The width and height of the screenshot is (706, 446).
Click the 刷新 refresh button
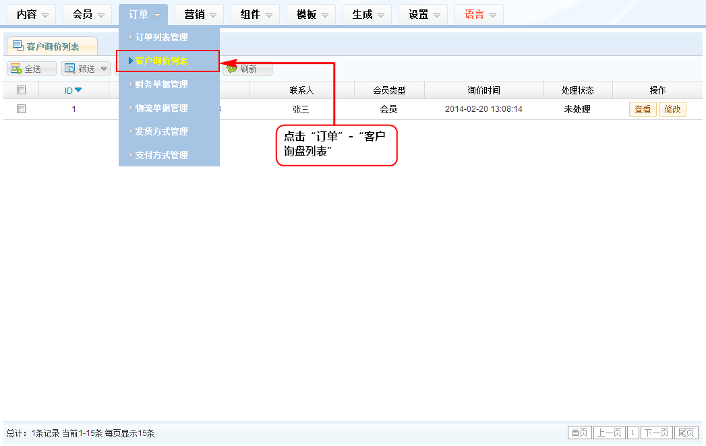pyautogui.click(x=248, y=69)
